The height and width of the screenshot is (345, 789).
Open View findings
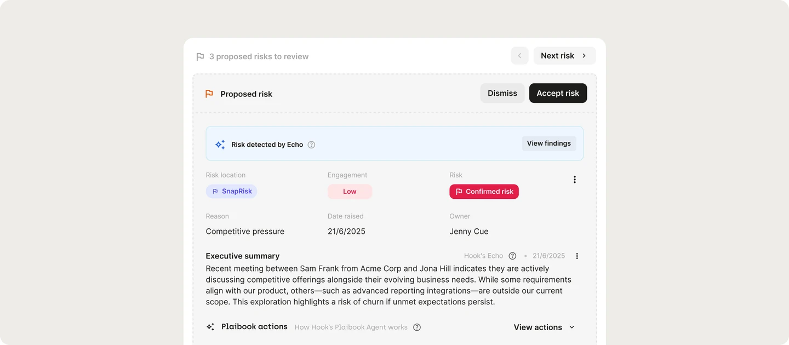(x=549, y=143)
